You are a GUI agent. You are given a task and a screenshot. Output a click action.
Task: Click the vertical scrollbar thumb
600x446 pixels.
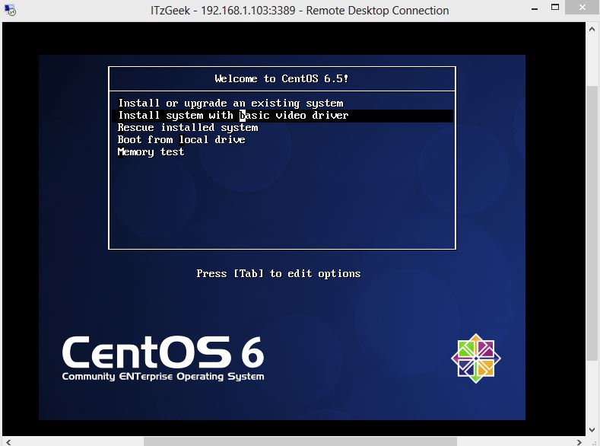(592, 223)
